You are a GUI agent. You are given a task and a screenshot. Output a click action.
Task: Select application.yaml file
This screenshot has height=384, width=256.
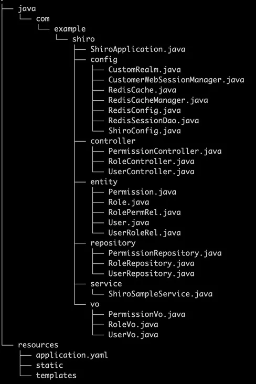coord(72,355)
